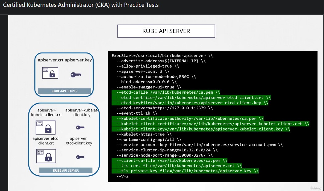Click the --runtime-config=api/all line
324x191 pixels.
tap(149, 139)
